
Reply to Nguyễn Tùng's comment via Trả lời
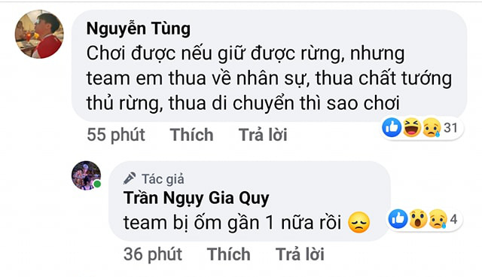pos(263,135)
